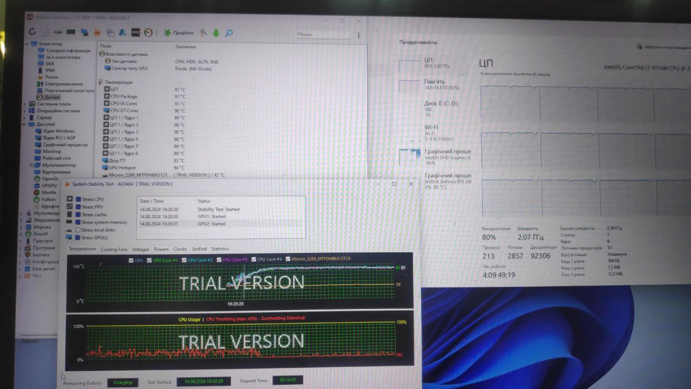The image size is (691, 389).
Task: Click the memory module icon in AIDA64 toolbar
Action: point(71,32)
